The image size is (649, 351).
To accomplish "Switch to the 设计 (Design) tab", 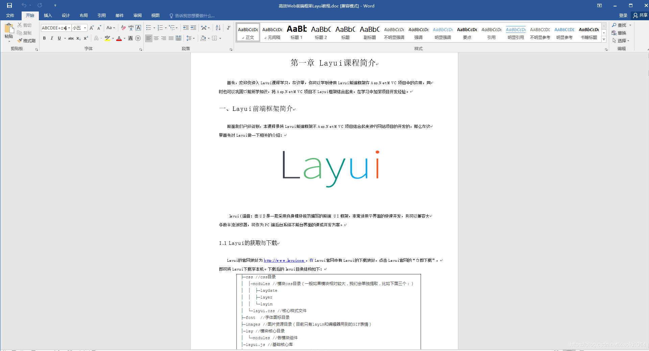I will point(66,16).
